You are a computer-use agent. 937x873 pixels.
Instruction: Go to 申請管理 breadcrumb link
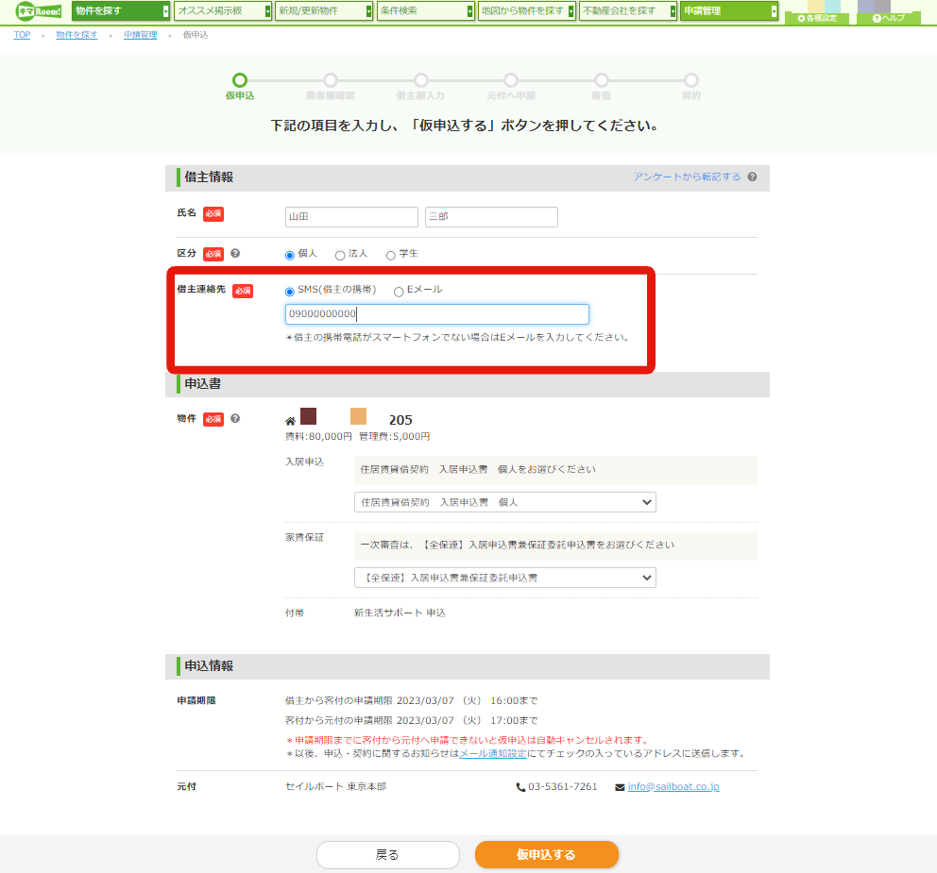click(x=141, y=35)
